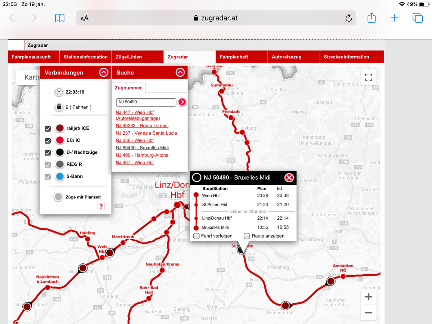Enter fullscreen map mode
Image resolution: width=432 pixels, height=324 pixels.
(368, 77)
